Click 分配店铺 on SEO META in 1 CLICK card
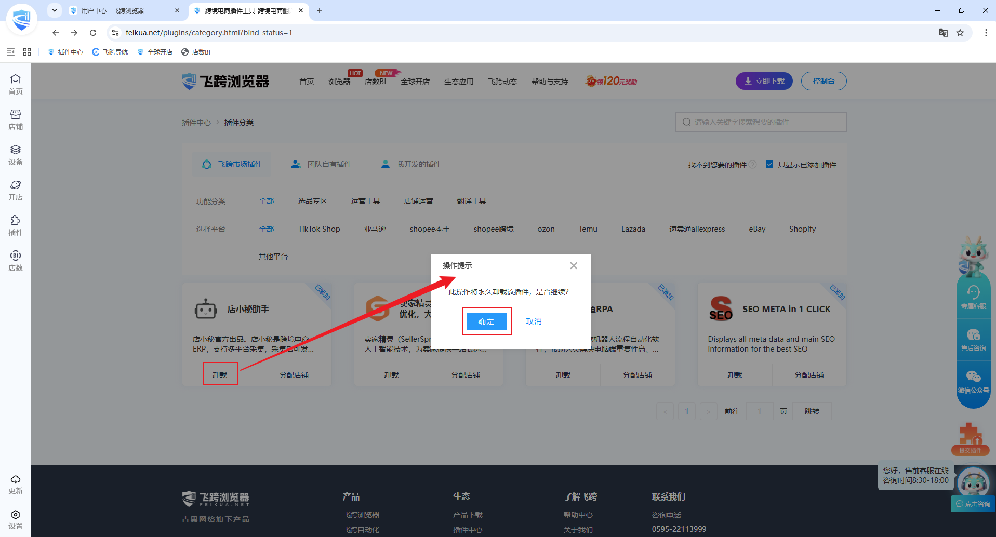 tap(809, 375)
